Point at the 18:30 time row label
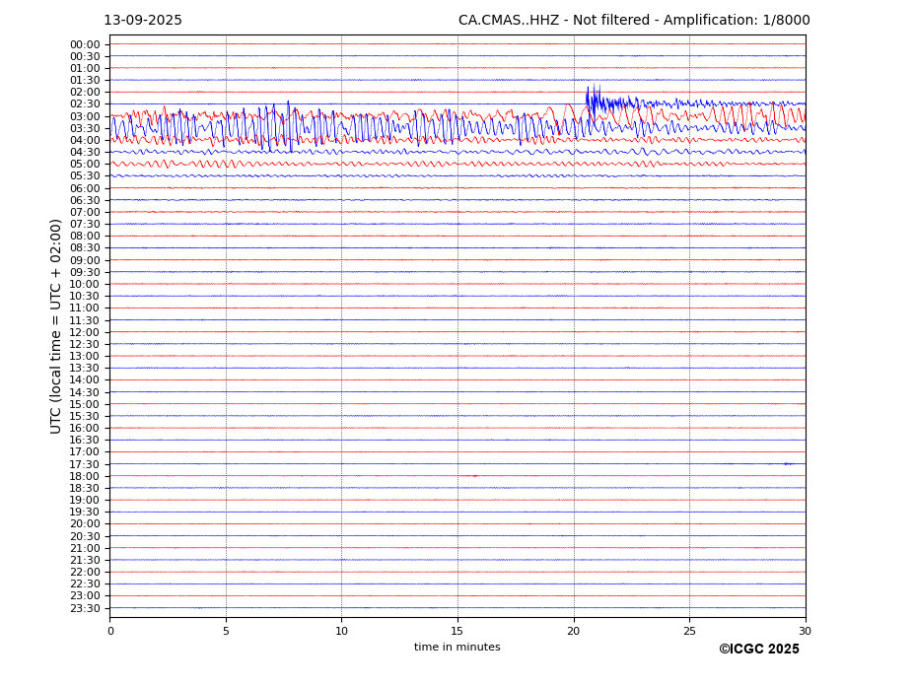The image size is (914, 686). pos(85,489)
